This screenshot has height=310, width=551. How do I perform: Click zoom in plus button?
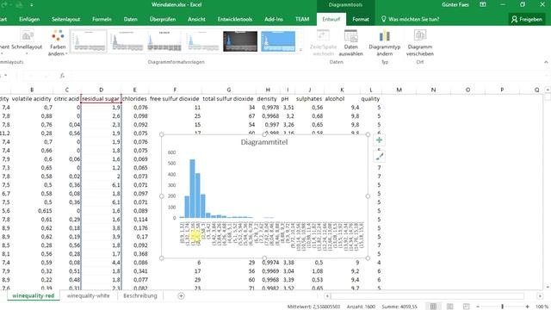pyautogui.click(x=527, y=307)
